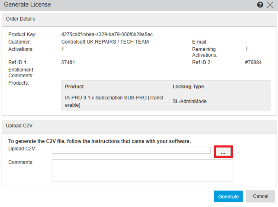Click the Remaining Activations label
The height and width of the screenshot is (207, 278).
coord(205,52)
